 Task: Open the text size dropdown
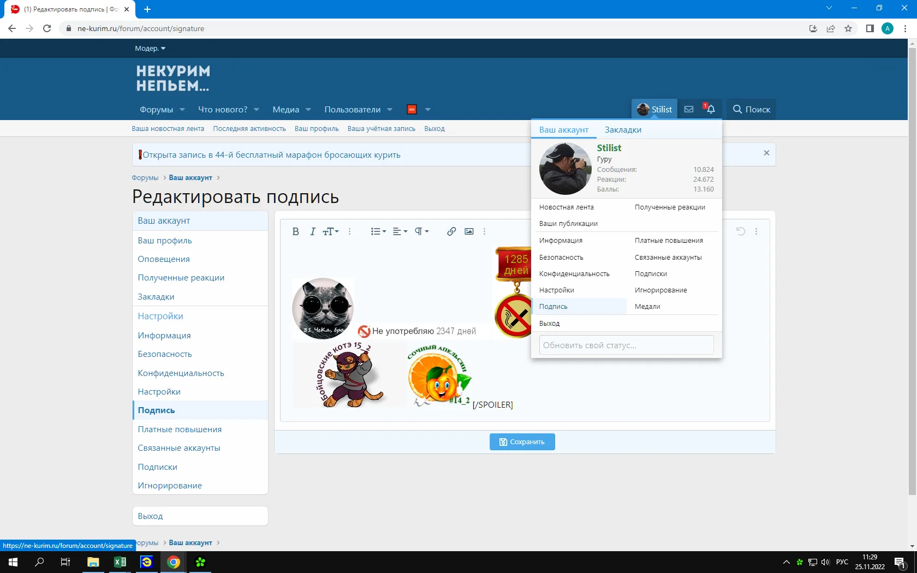(331, 231)
